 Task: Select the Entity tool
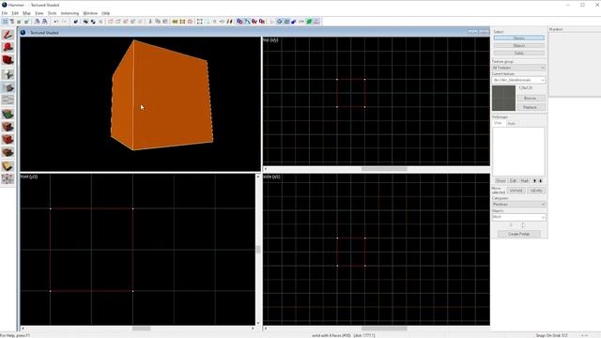(8, 74)
